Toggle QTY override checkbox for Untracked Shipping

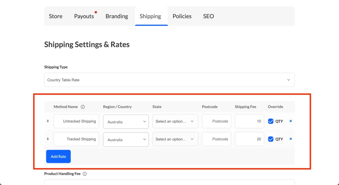(271, 121)
